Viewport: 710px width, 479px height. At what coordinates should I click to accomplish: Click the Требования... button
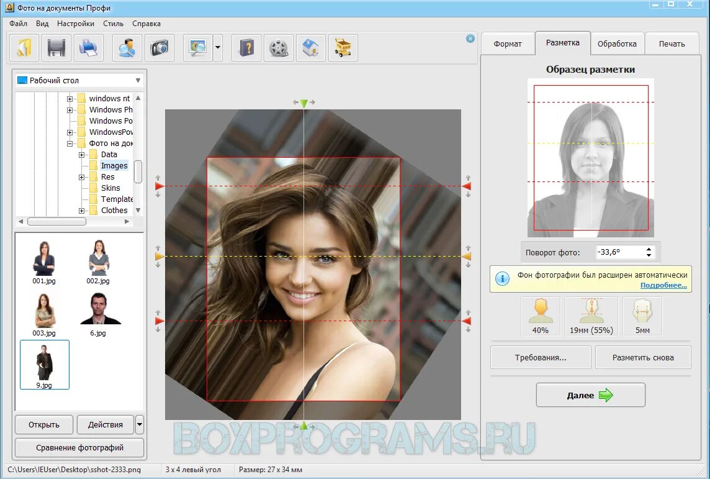tap(541, 358)
